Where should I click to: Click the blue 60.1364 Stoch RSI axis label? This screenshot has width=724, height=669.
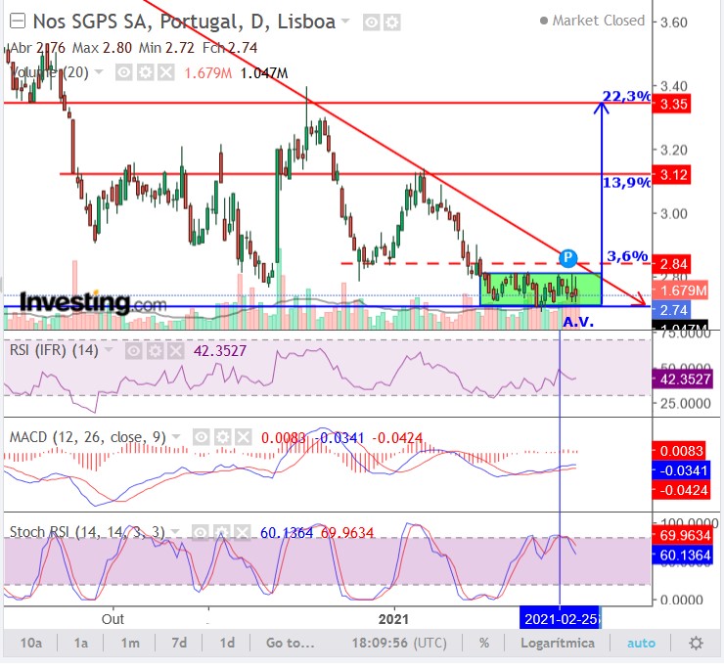coord(682,555)
